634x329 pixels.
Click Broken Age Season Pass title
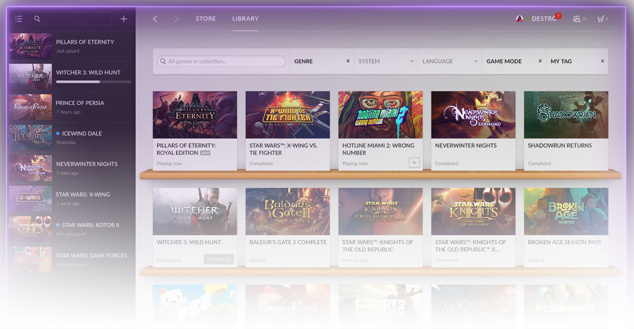pos(564,242)
